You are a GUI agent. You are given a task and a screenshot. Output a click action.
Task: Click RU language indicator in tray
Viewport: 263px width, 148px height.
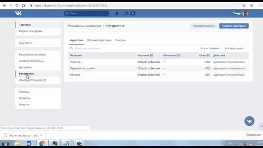[x=230, y=143]
